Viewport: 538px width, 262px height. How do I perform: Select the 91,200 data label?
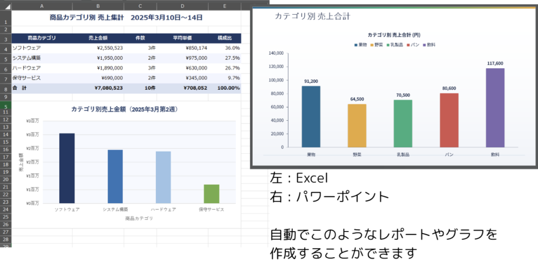(x=311, y=81)
